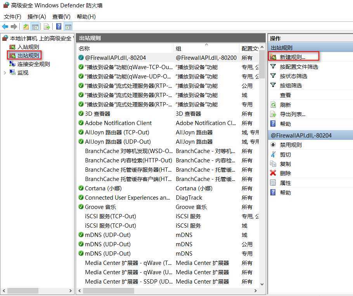Click the connection security rules icon
Image resolution: width=353 pixels, height=296 pixels.
[12, 64]
